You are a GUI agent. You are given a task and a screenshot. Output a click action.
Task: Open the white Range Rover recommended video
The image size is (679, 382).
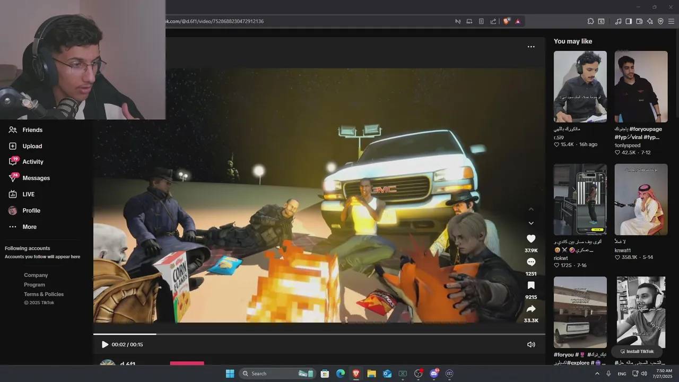[x=580, y=312]
